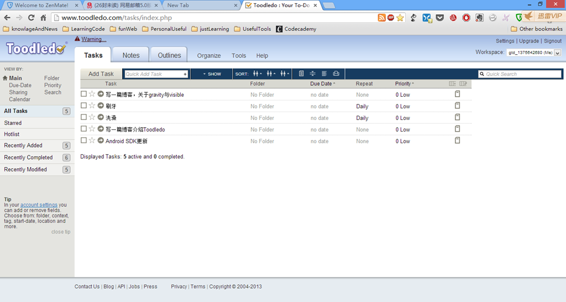Open the Help menu
Viewport: 566px width, 302px height.
click(262, 56)
